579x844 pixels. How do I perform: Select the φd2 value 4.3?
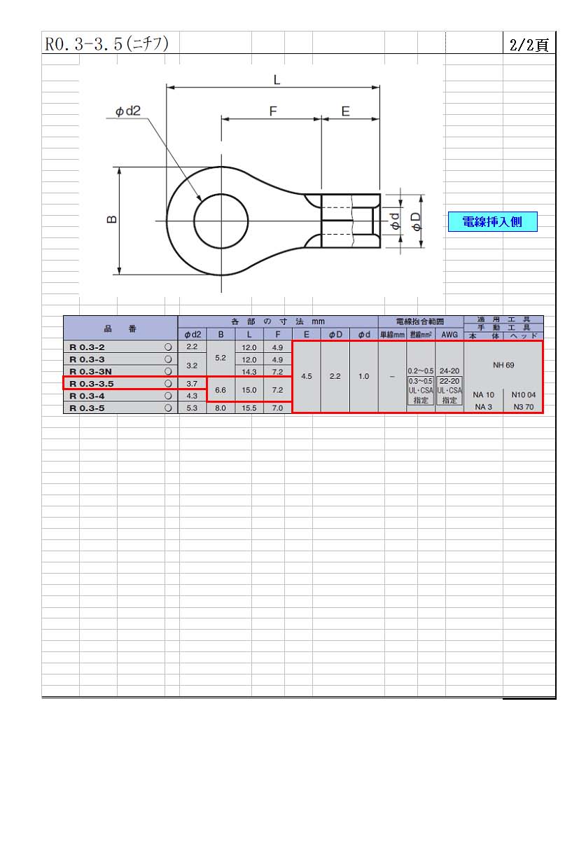pyautogui.click(x=192, y=395)
